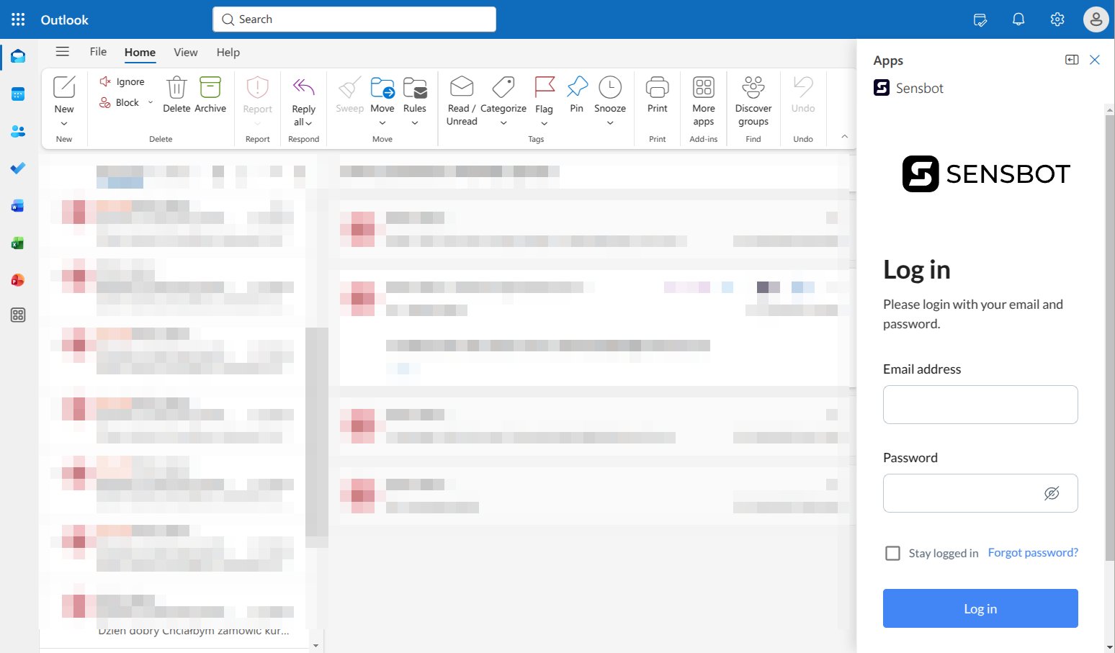Mark message Read / Unread
This screenshot has width=1115, height=653.
(462, 100)
